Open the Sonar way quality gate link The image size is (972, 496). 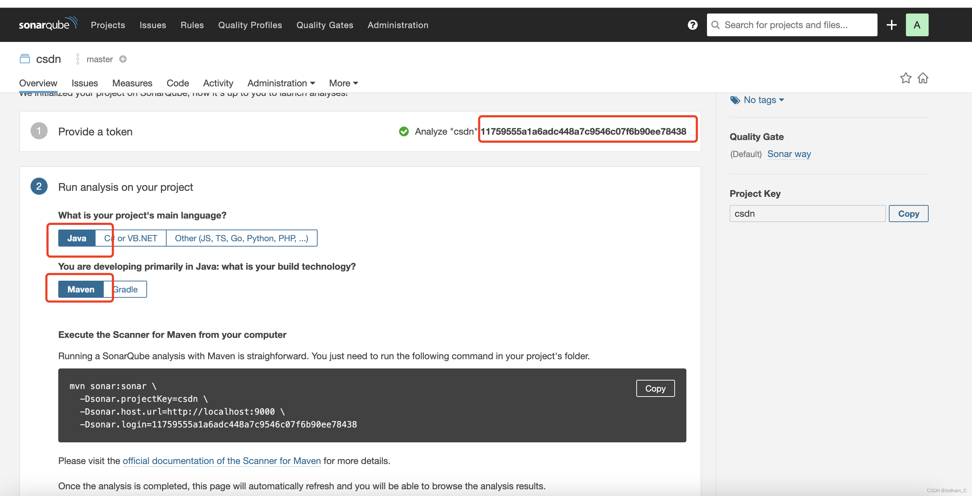(x=789, y=154)
